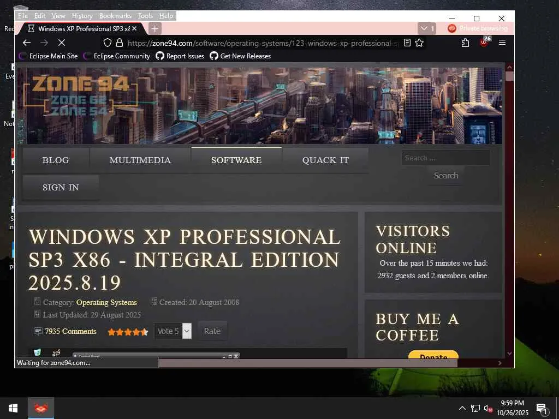Open the View menu

[x=58, y=16]
